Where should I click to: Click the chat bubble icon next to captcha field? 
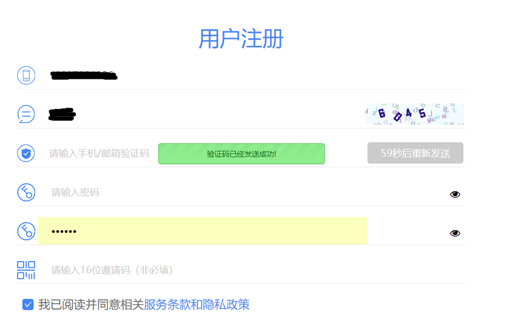point(26,114)
